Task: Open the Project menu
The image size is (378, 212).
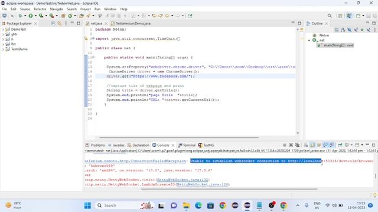Action: (85, 9)
